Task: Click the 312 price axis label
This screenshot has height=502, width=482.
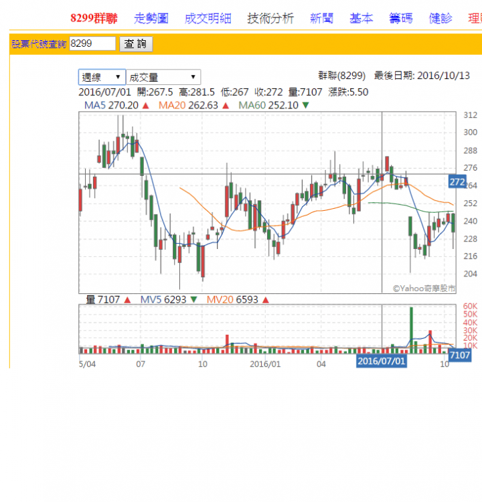Action: tap(471, 115)
